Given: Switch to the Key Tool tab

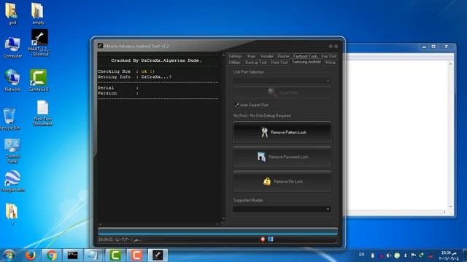Looking at the screenshot, I should (x=328, y=56).
